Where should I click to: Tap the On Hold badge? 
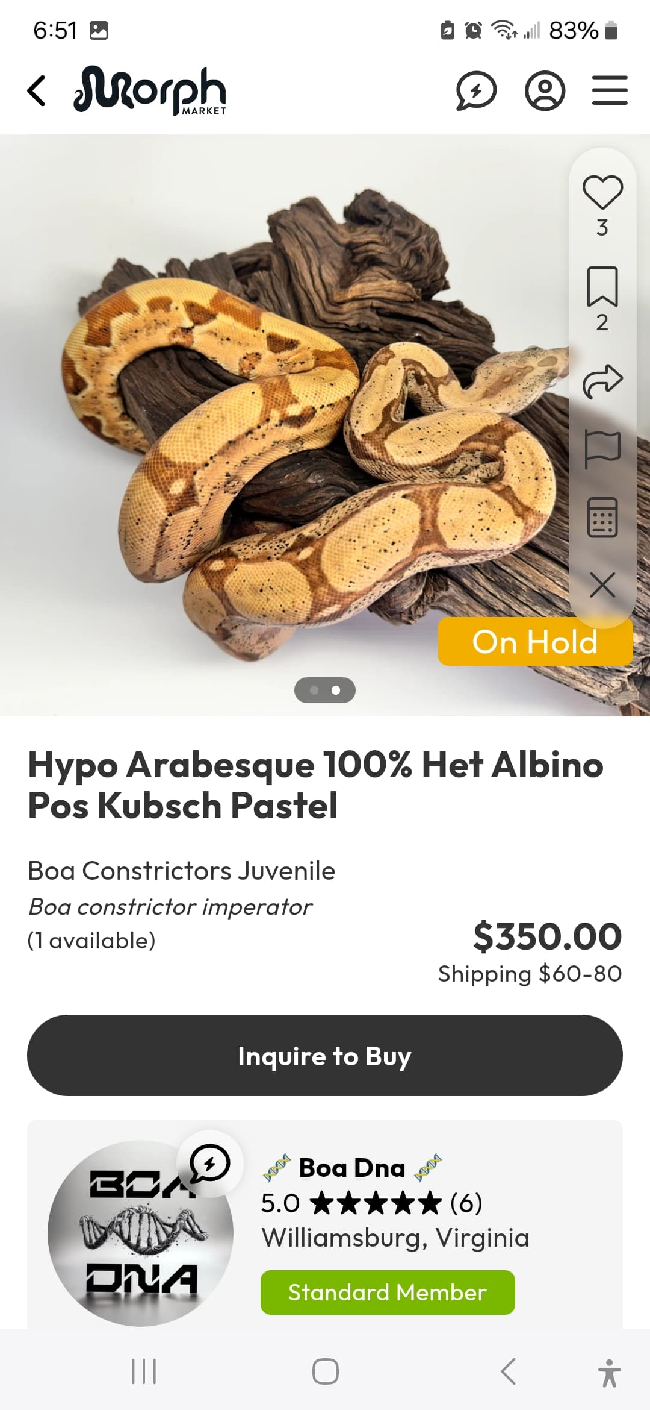[535, 642]
